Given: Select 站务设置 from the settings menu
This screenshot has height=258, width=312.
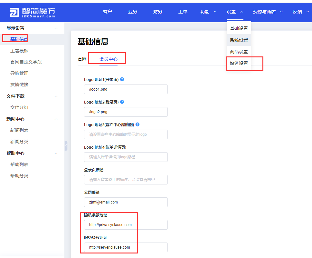Looking at the screenshot, I should pos(239,63).
